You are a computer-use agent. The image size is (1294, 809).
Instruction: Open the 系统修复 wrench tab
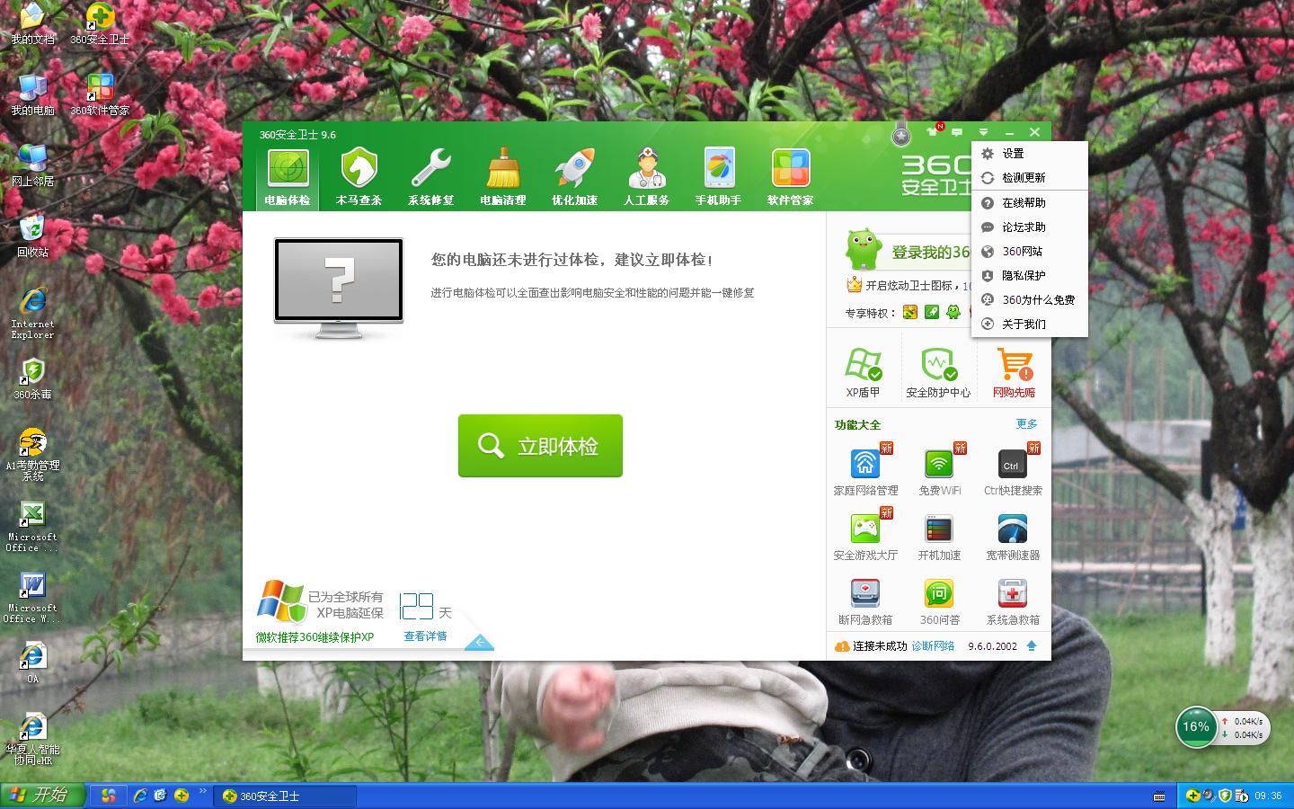(x=431, y=177)
